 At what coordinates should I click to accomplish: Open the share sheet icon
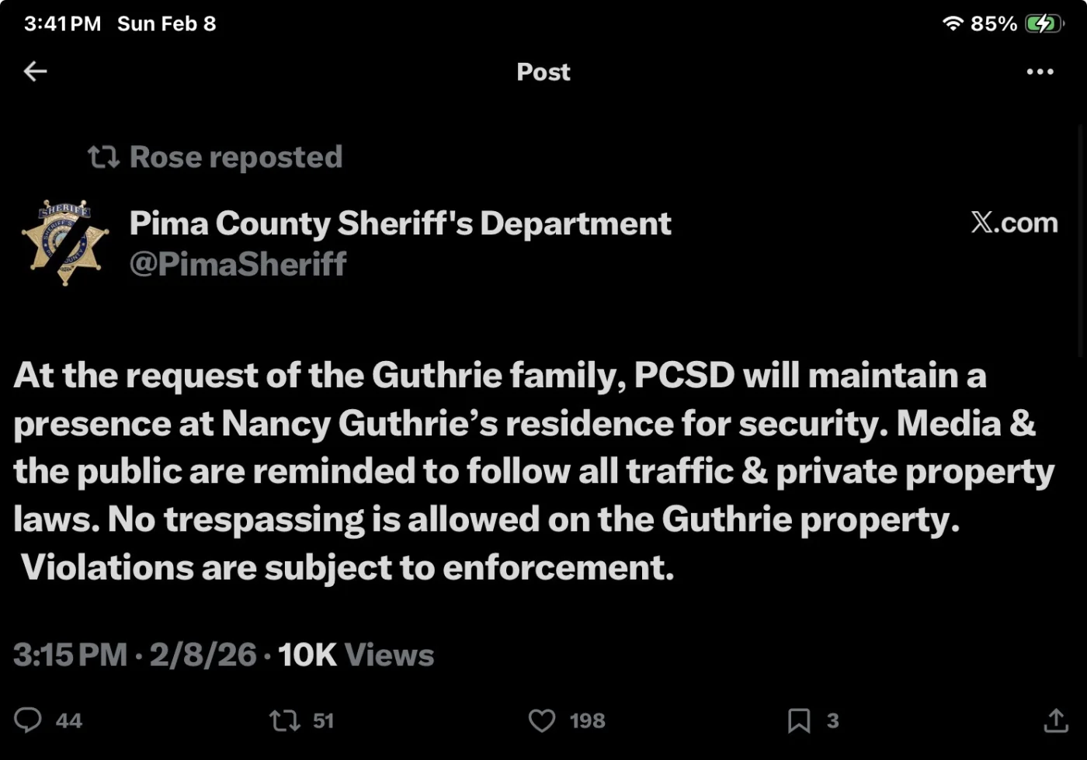[1055, 720]
